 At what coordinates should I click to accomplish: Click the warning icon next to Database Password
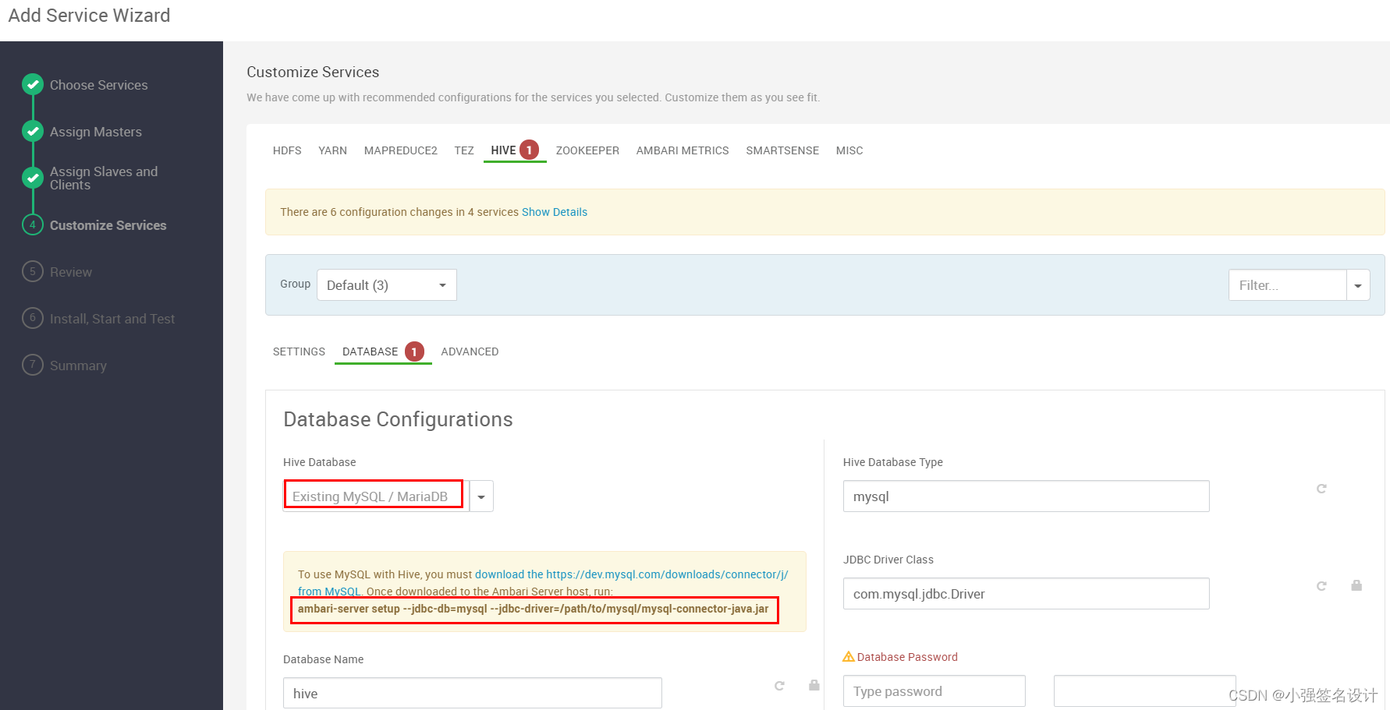pos(849,657)
